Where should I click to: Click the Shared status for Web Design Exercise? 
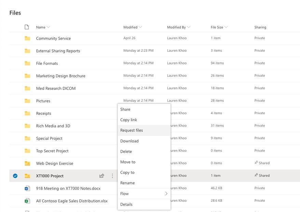point(262,163)
